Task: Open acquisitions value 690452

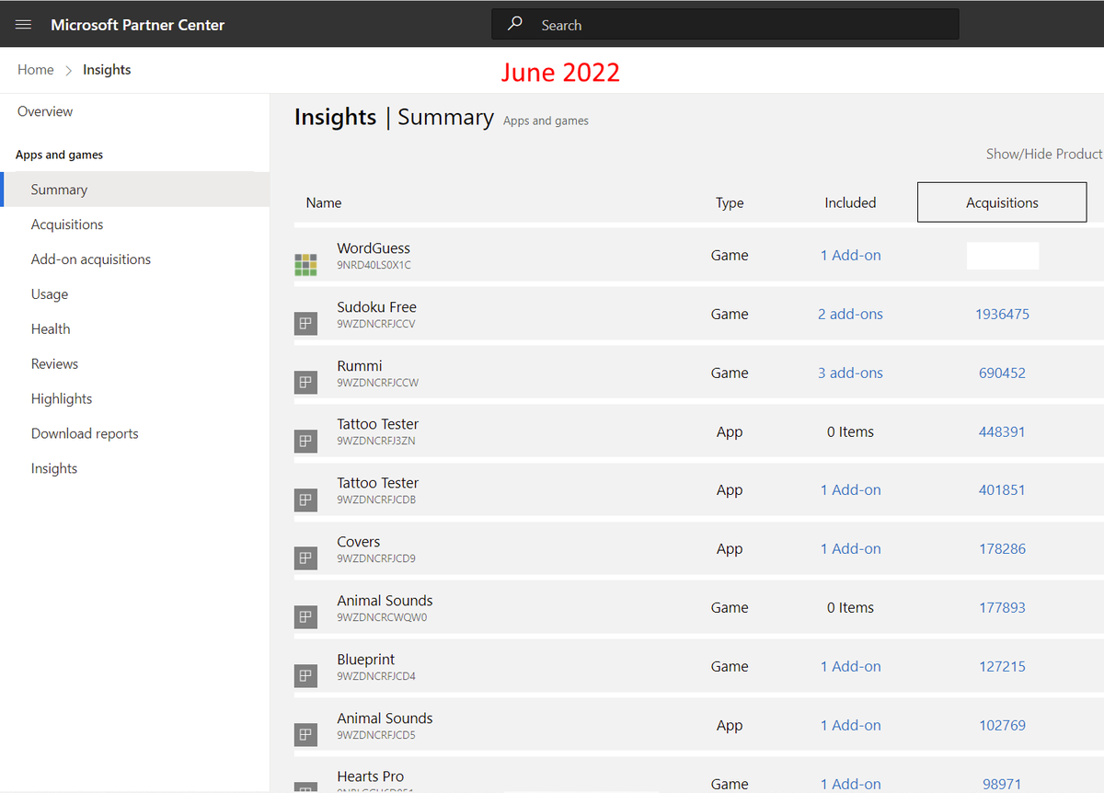Action: (1002, 374)
